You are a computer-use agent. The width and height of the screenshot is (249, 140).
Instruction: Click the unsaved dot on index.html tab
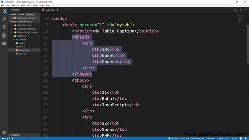(x=58, y=10)
